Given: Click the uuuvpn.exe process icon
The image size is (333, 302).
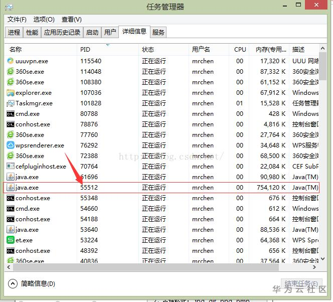Looking at the screenshot, I should coord(11,61).
